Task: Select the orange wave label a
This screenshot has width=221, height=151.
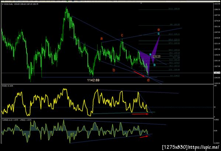Action: [x=101, y=38]
